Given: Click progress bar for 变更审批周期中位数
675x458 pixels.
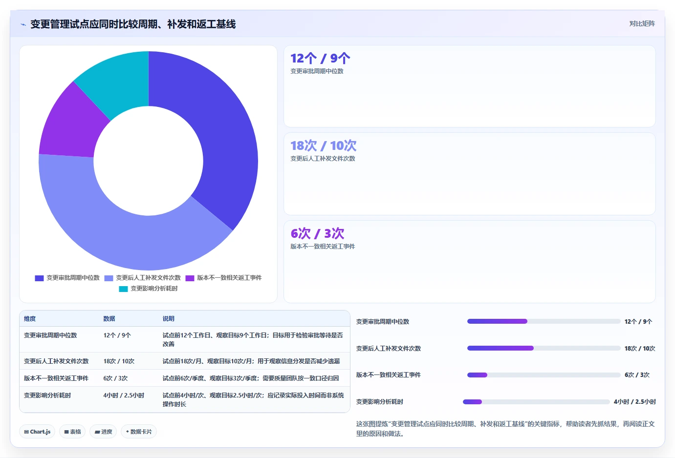Looking at the screenshot, I should click(544, 321).
